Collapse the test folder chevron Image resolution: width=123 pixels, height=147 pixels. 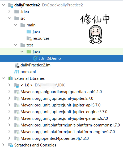point(16,45)
